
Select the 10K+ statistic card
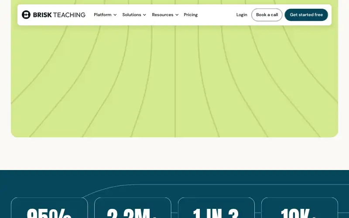(300, 208)
